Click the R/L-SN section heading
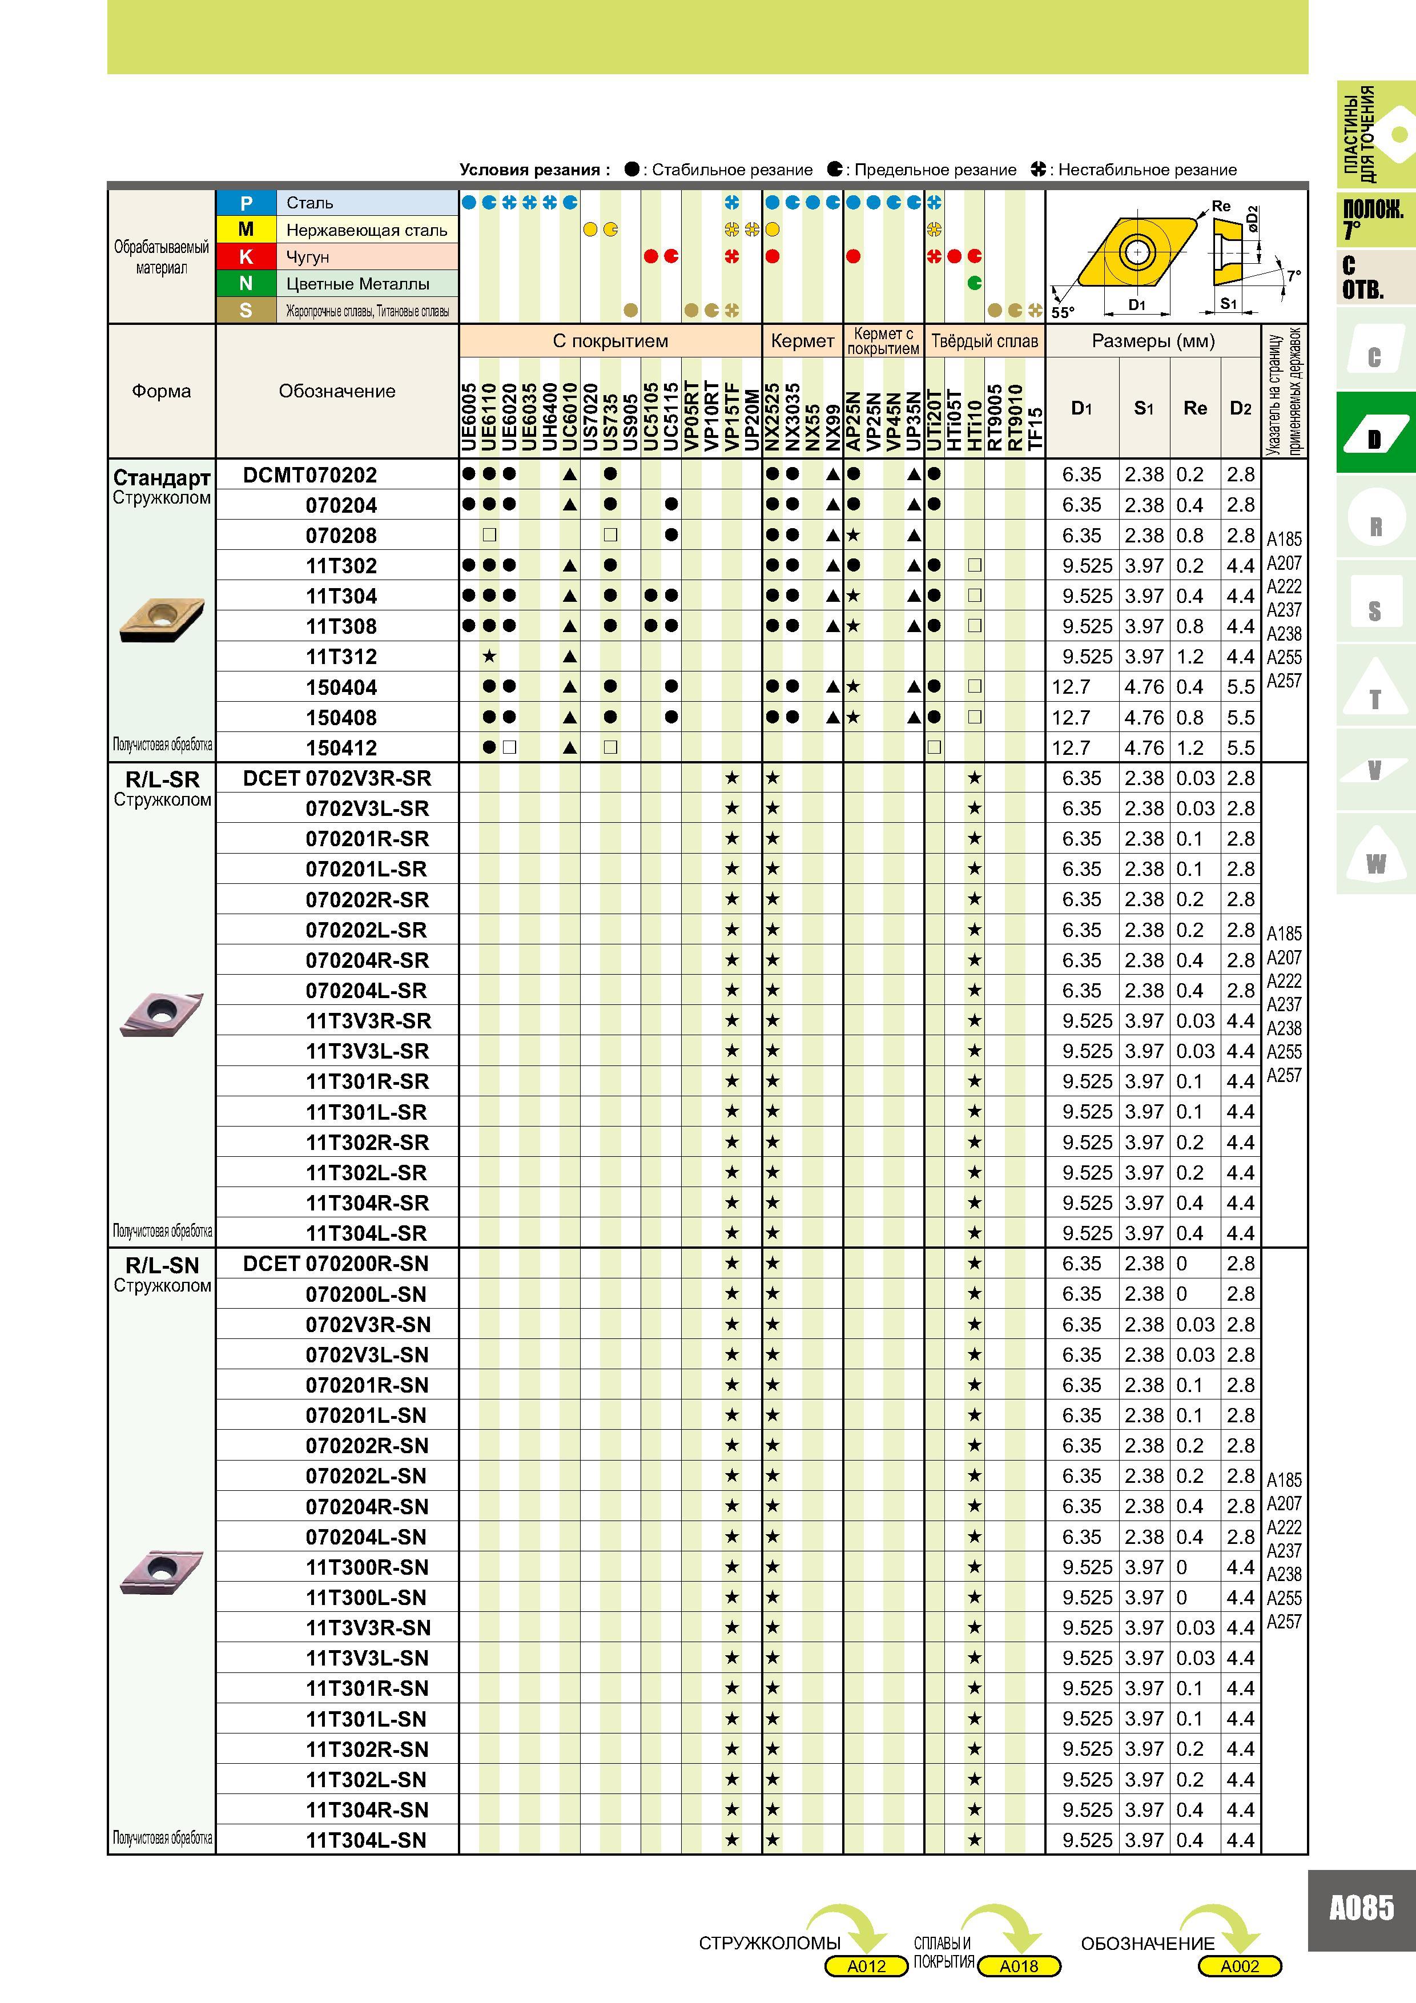This screenshot has width=1416, height=2003. (162, 1265)
